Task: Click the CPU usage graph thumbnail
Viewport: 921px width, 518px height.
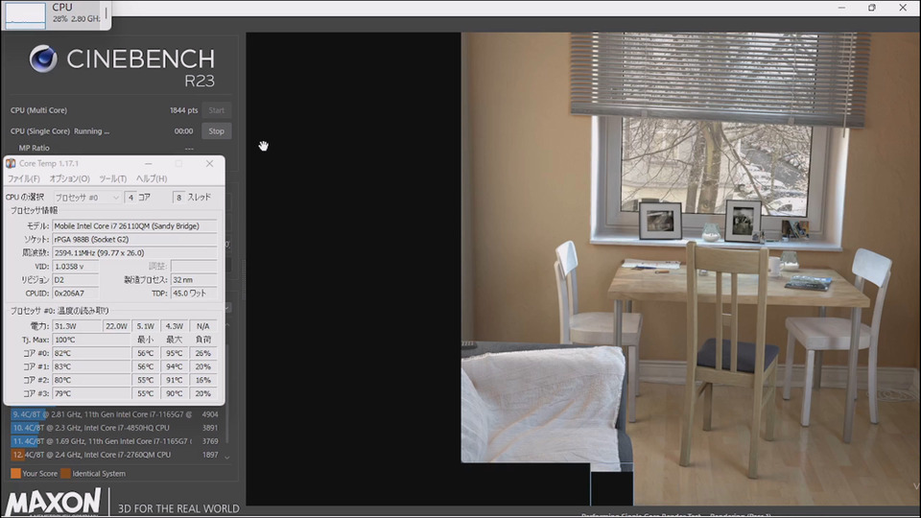Action: 25,14
